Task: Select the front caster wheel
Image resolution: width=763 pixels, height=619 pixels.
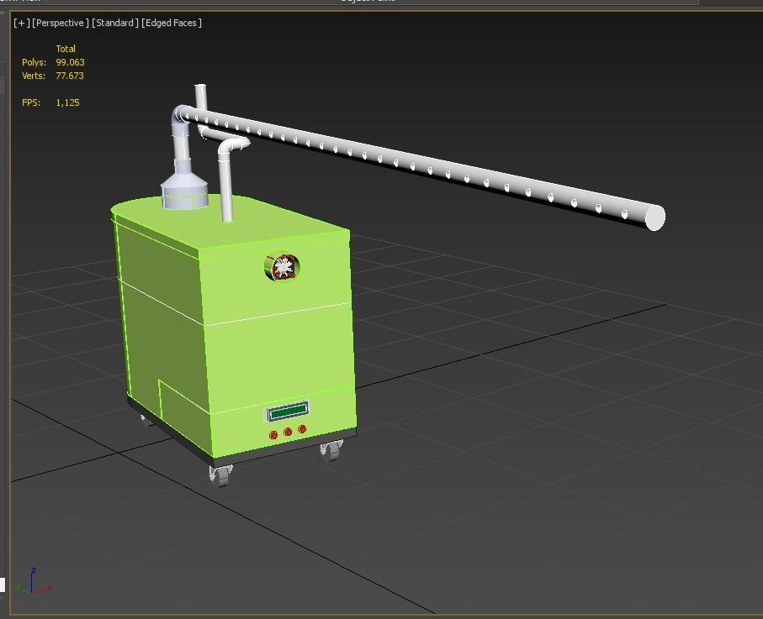Action: pos(220,475)
